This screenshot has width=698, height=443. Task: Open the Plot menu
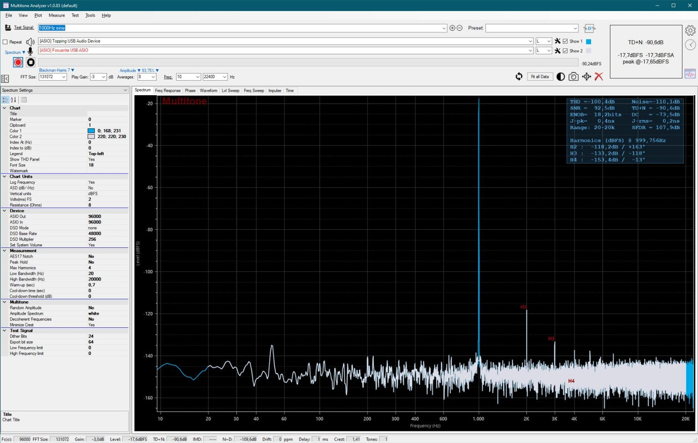click(38, 16)
